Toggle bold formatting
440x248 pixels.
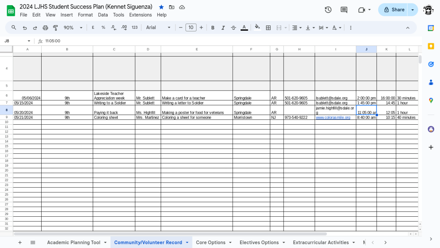[x=213, y=28]
